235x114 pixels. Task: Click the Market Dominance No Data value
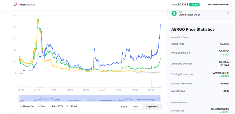(225, 84)
